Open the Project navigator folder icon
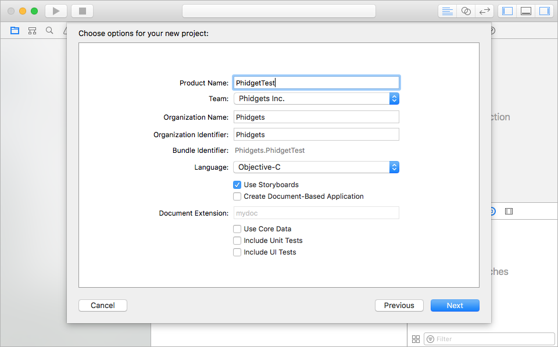This screenshot has height=347, width=558. [x=15, y=31]
